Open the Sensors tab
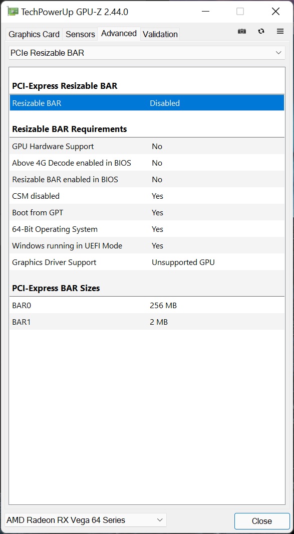The image size is (294, 534). (80, 35)
